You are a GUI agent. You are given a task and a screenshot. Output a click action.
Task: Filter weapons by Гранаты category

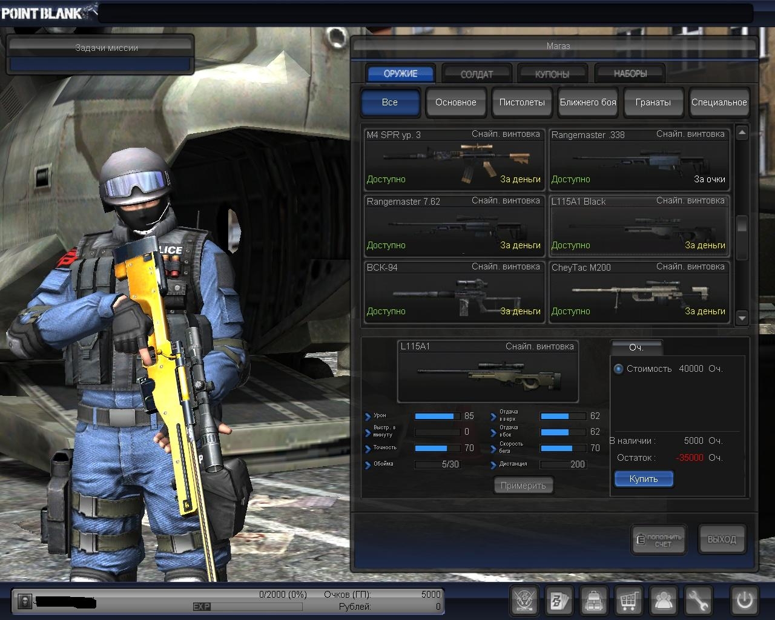[x=653, y=102]
